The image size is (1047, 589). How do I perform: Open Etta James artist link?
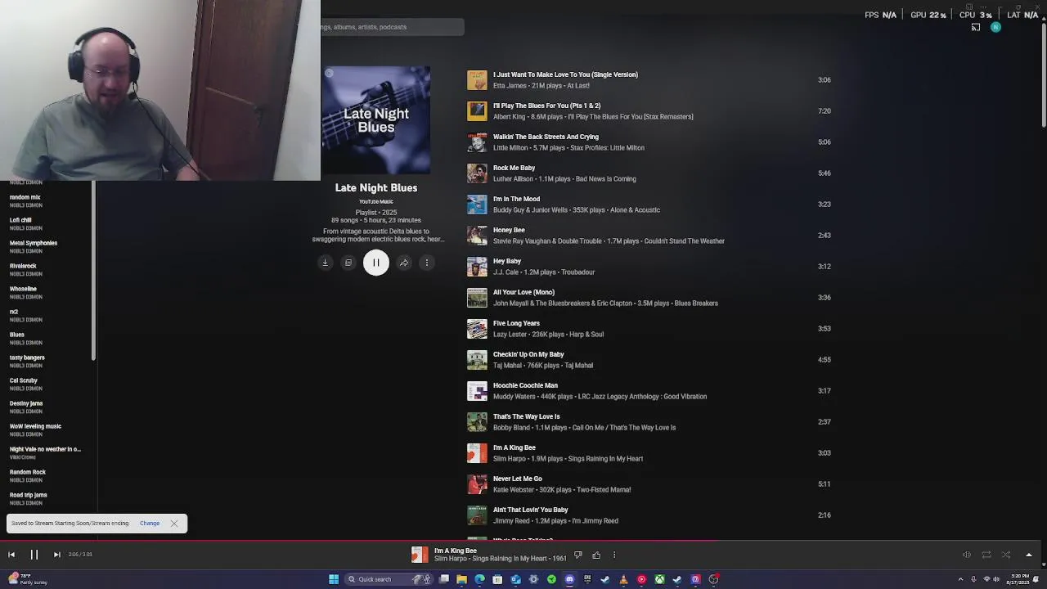point(510,86)
